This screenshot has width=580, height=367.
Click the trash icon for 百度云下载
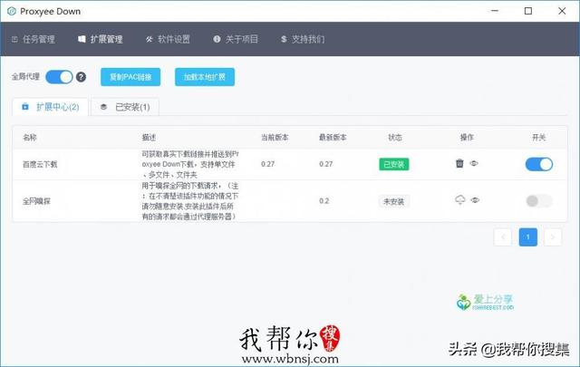[x=459, y=163]
